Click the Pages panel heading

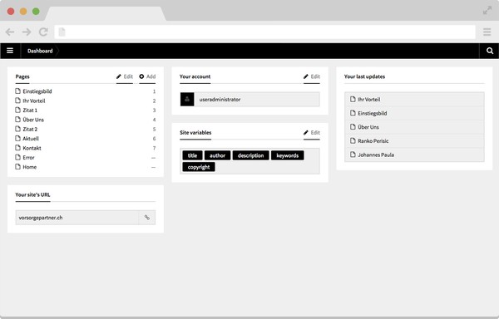(x=22, y=76)
